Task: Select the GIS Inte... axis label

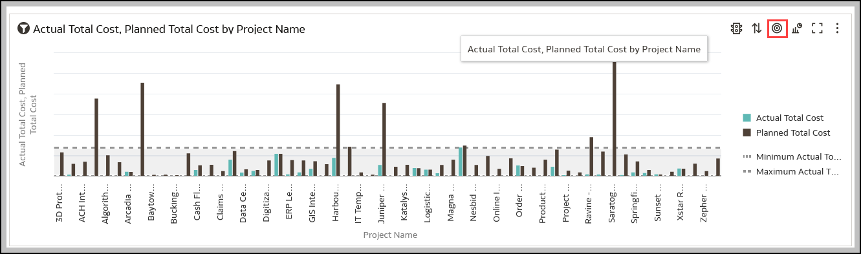Action: (312, 203)
